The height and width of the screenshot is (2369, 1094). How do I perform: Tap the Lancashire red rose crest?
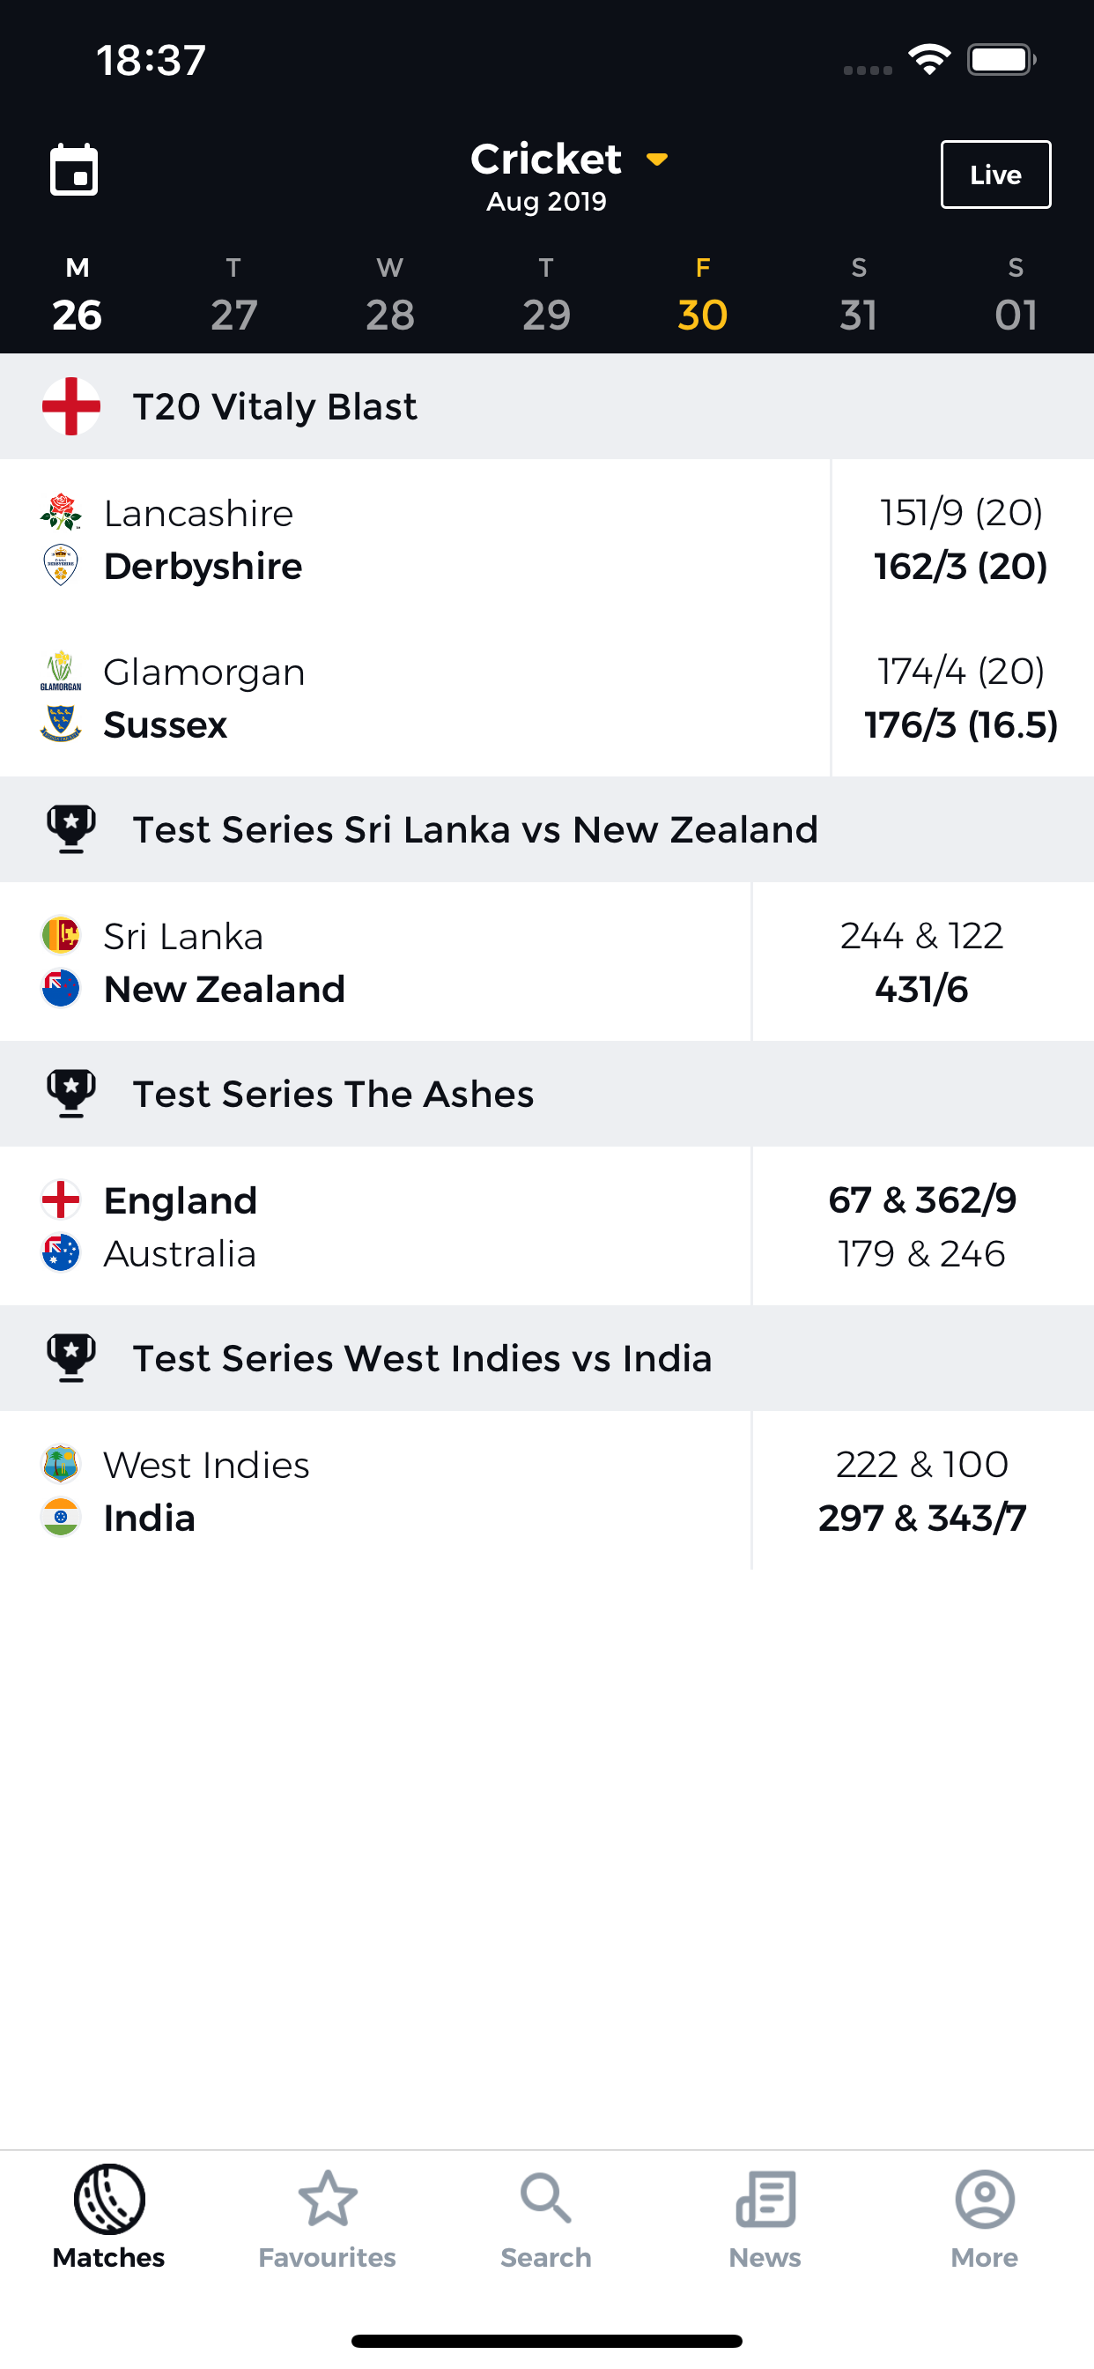61,512
